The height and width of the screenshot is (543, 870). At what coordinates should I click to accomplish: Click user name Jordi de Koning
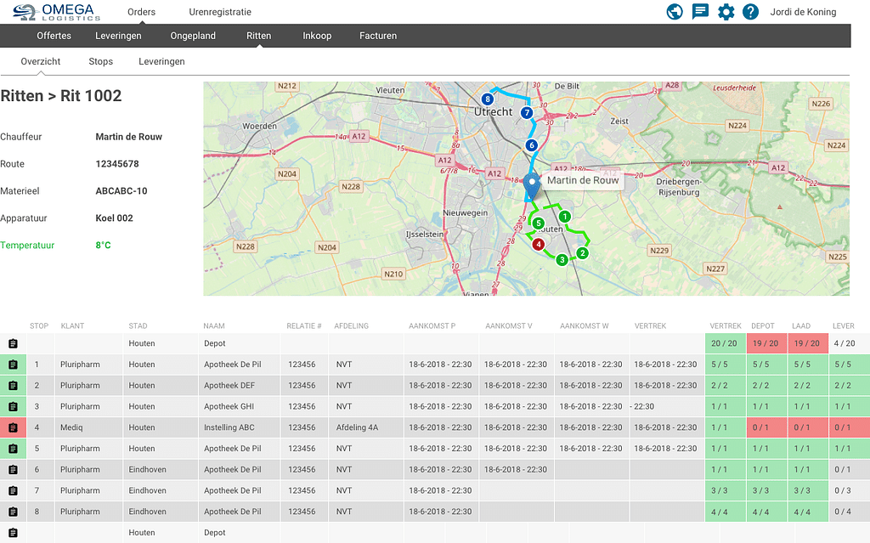803,12
